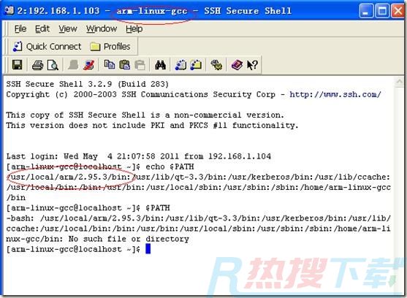Open New File Transfer Window icon
Image resolution: width=407 pixels, height=298 pixels.
tap(196, 65)
